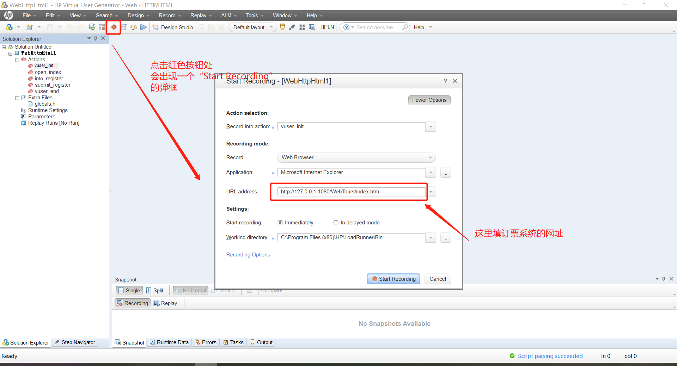Select the Immediately radio button
This screenshot has height=366, width=677.
click(x=280, y=222)
